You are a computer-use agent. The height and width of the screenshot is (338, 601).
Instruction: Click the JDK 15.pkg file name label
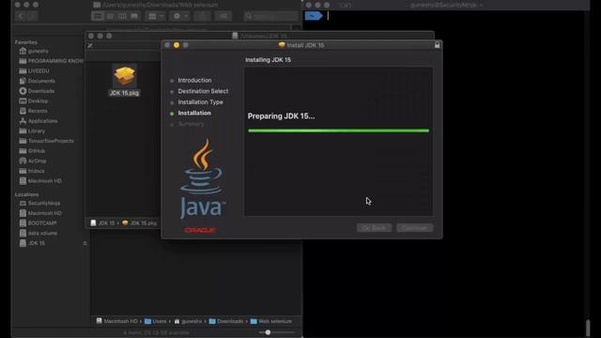click(124, 93)
